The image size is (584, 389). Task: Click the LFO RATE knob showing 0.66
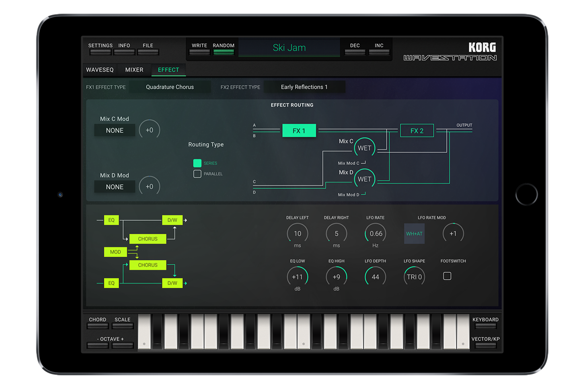(x=376, y=234)
